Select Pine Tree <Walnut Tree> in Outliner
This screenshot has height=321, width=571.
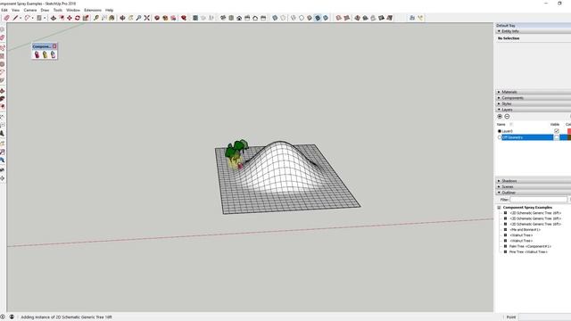point(528,251)
